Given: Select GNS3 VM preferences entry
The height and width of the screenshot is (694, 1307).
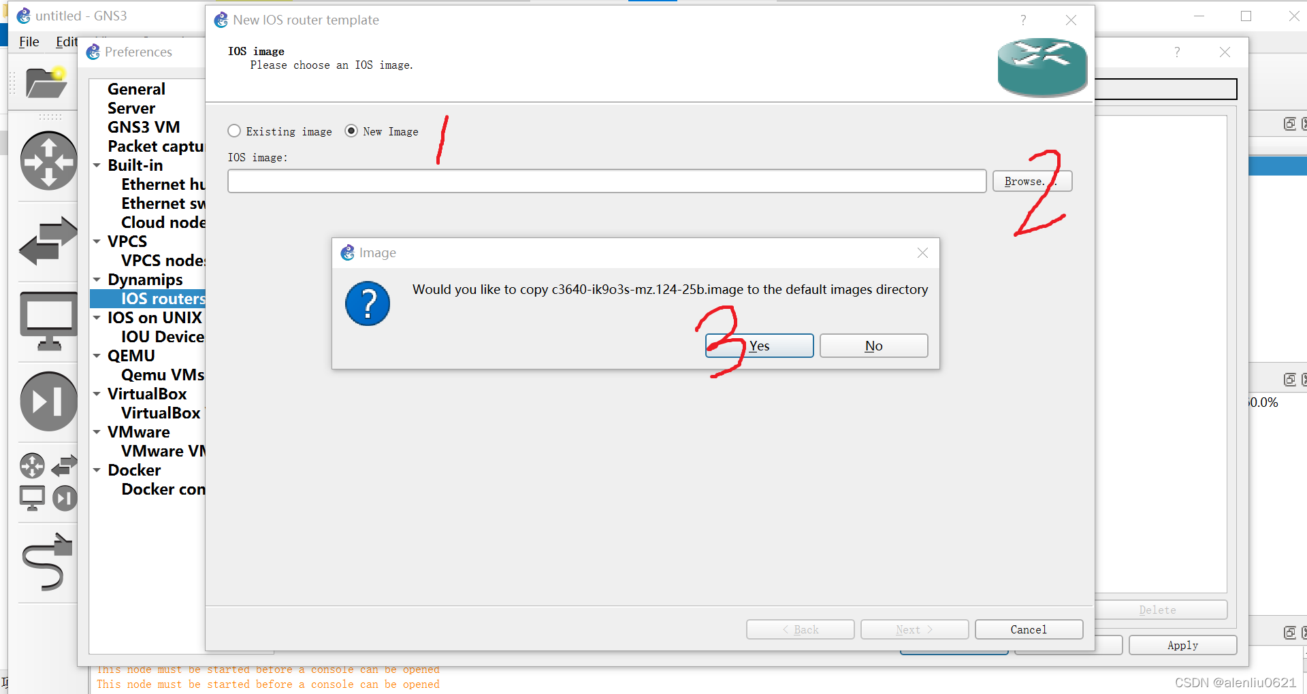Looking at the screenshot, I should pyautogui.click(x=144, y=127).
